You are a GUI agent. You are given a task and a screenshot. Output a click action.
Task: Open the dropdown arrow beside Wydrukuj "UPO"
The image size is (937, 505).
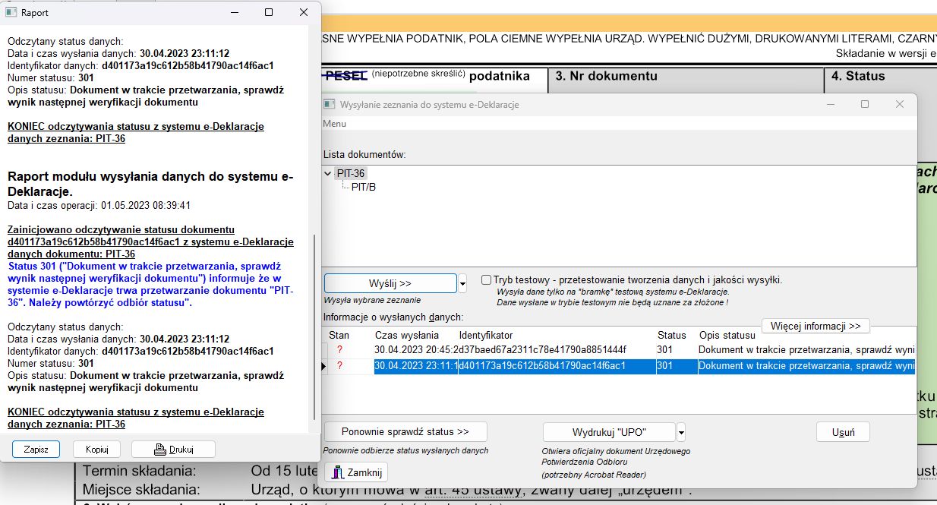pos(680,432)
